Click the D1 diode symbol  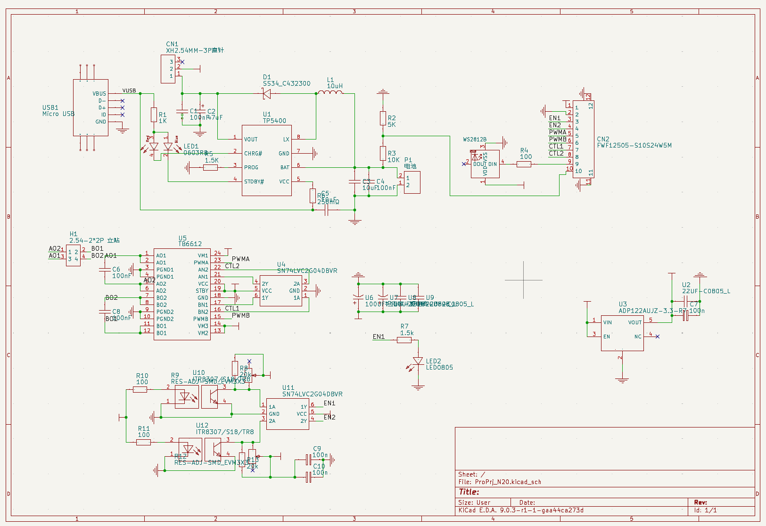[266, 94]
